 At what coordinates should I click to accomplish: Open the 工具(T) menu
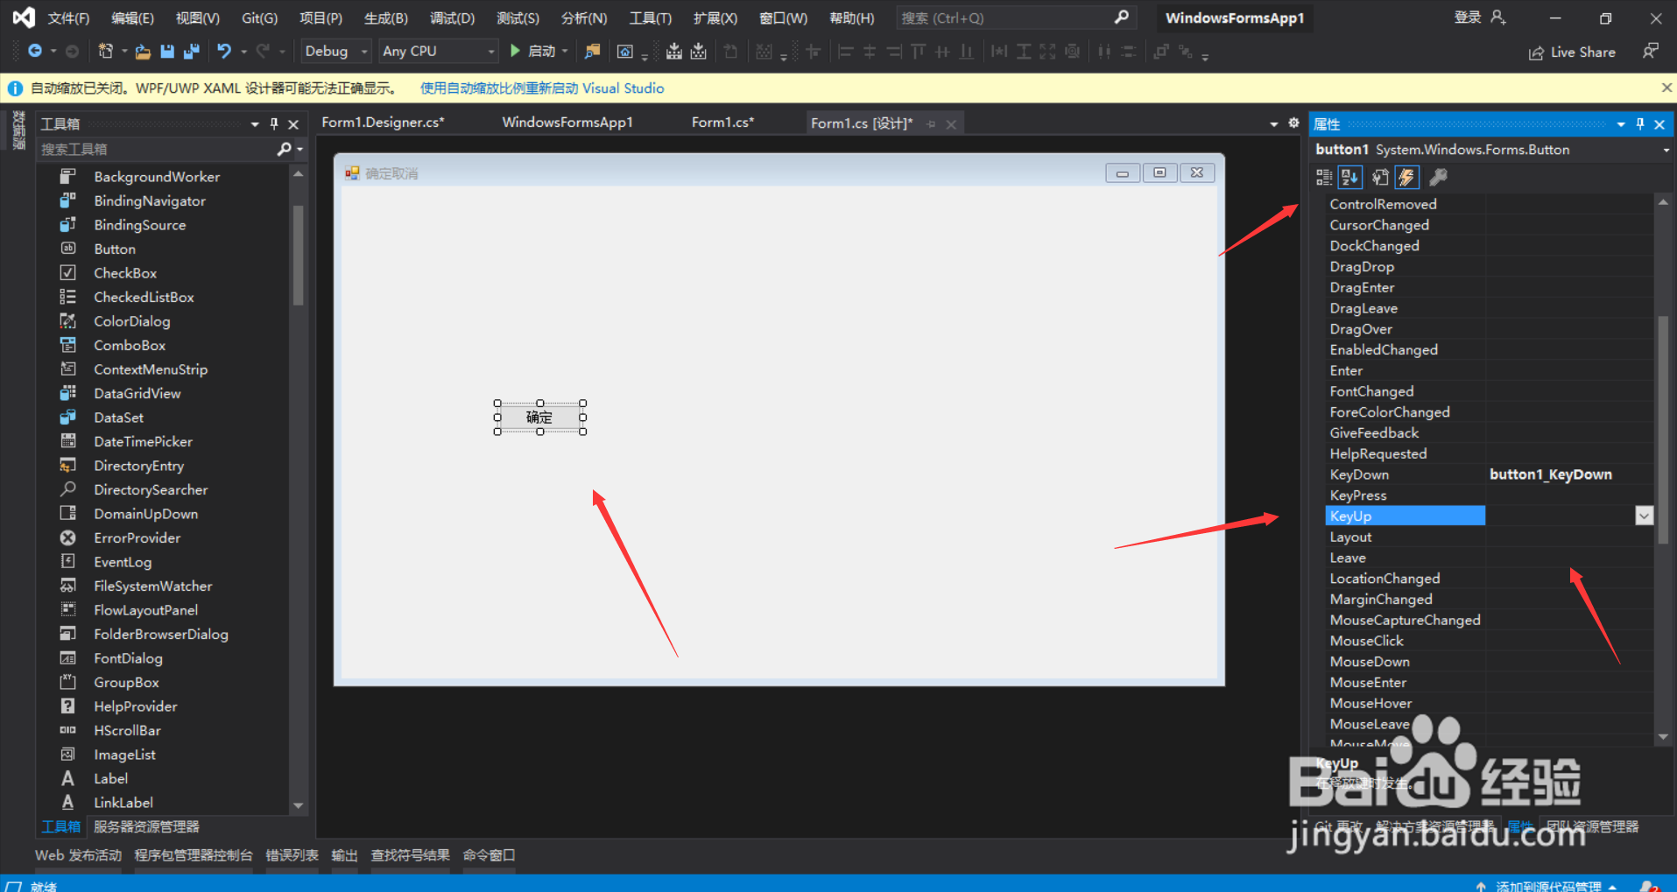click(x=651, y=18)
